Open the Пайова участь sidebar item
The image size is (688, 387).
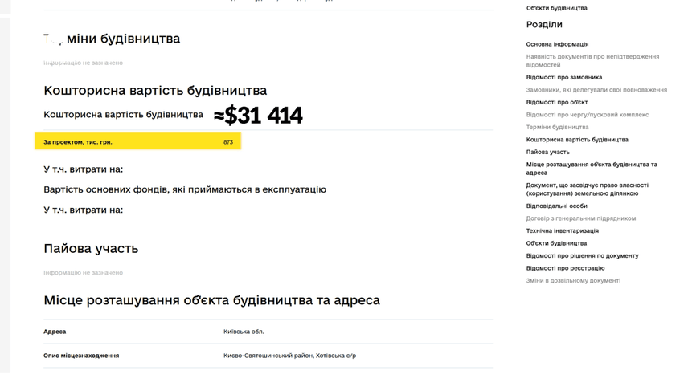[547, 152]
